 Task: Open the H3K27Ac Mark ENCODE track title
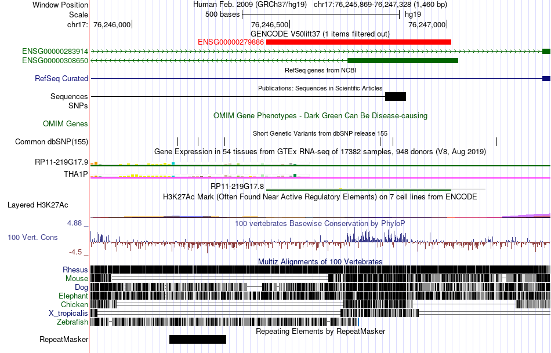pyautogui.click(x=320, y=196)
